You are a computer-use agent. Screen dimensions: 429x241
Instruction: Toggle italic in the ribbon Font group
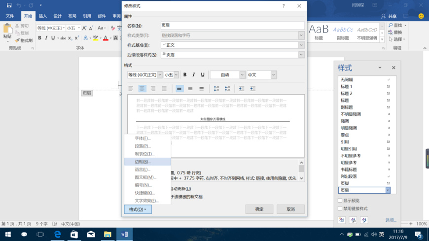[46, 38]
